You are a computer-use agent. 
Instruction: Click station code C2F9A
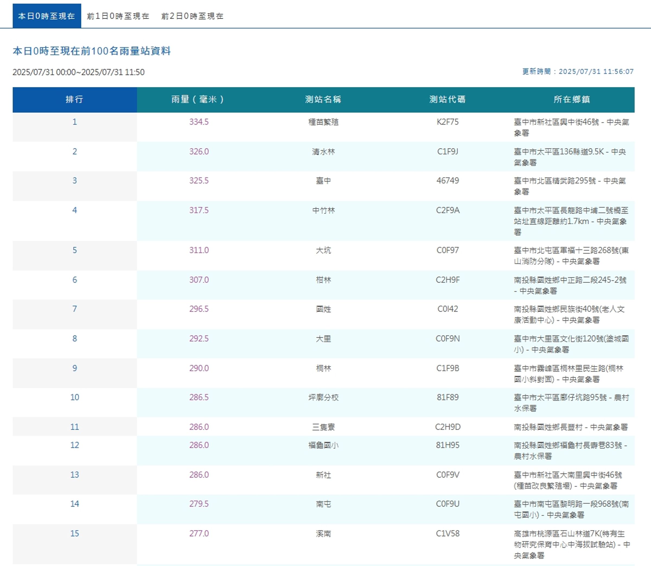448,210
